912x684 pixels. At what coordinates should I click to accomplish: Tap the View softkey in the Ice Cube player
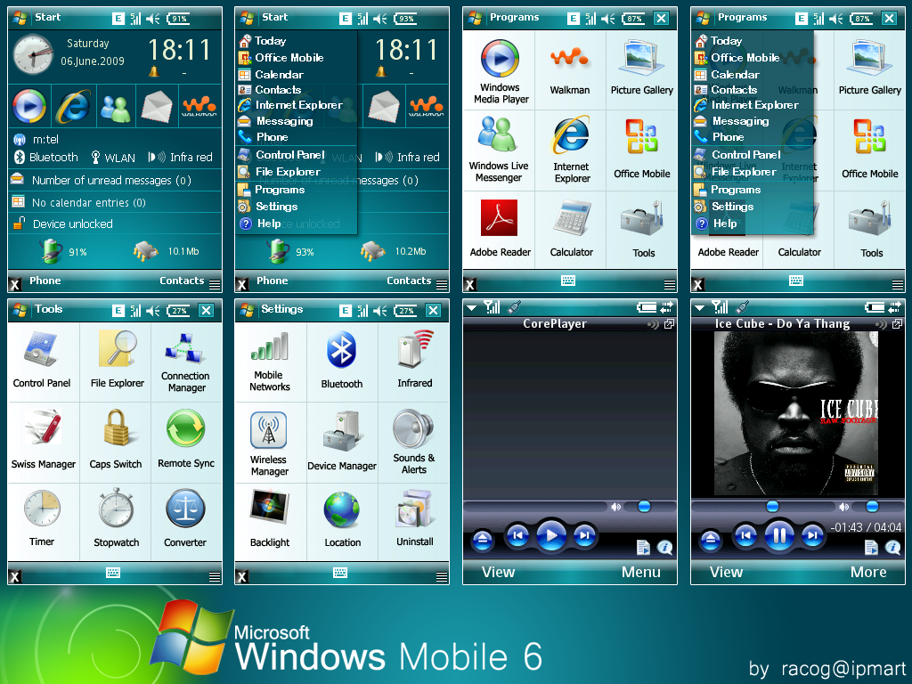click(x=726, y=573)
